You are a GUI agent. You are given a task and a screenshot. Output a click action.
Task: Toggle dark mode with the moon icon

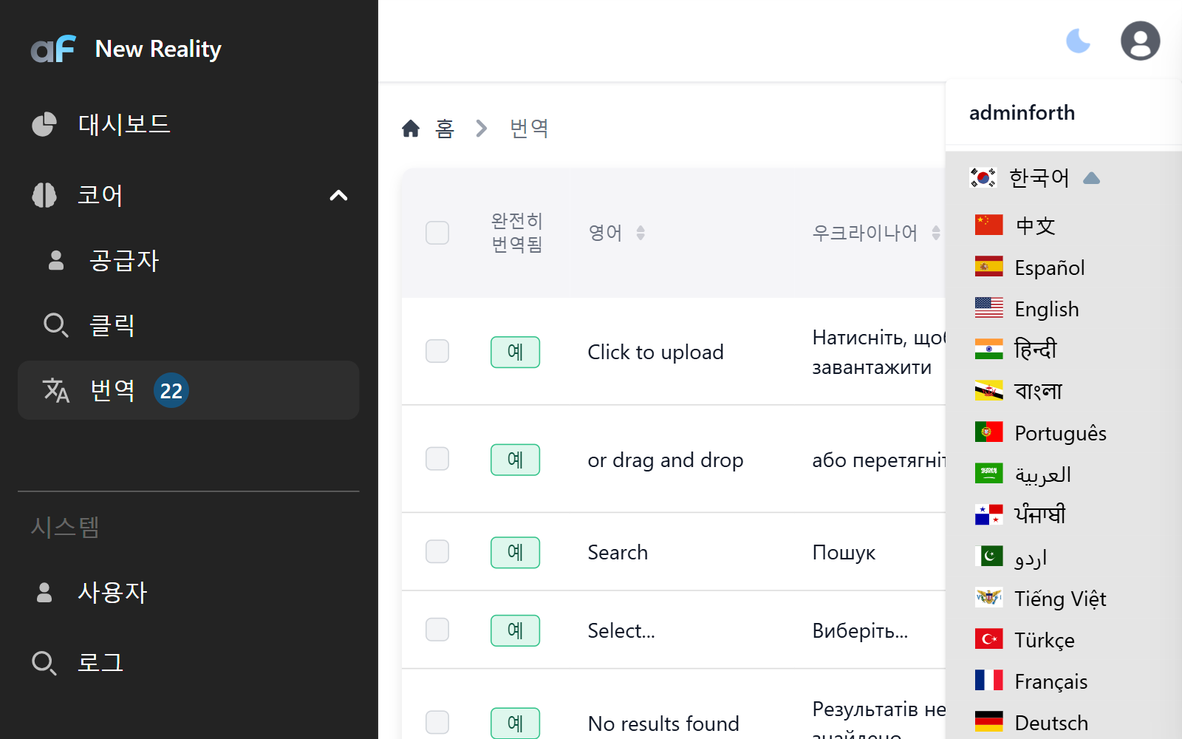point(1079,41)
